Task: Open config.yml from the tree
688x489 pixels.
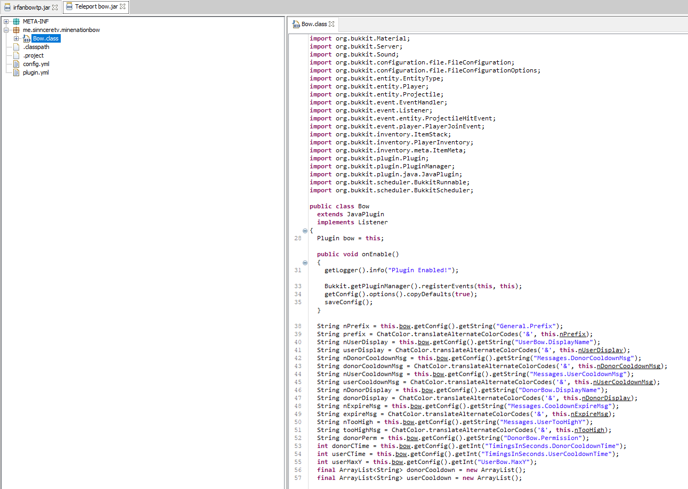Action: coord(36,64)
